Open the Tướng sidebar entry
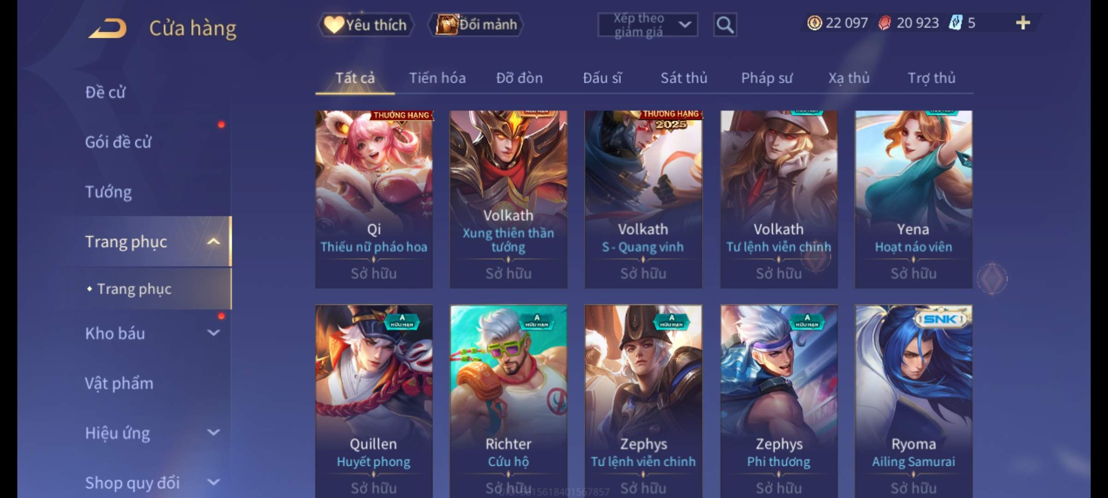 [108, 192]
